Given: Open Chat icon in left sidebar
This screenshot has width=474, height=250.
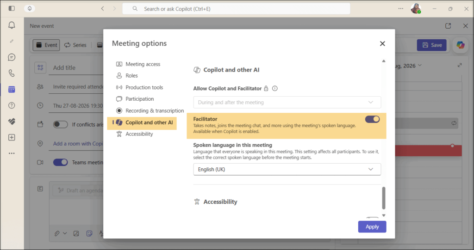Looking at the screenshot, I should [12, 57].
